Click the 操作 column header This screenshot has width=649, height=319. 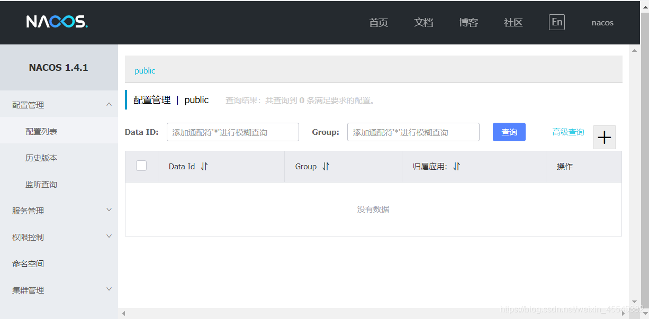(565, 166)
